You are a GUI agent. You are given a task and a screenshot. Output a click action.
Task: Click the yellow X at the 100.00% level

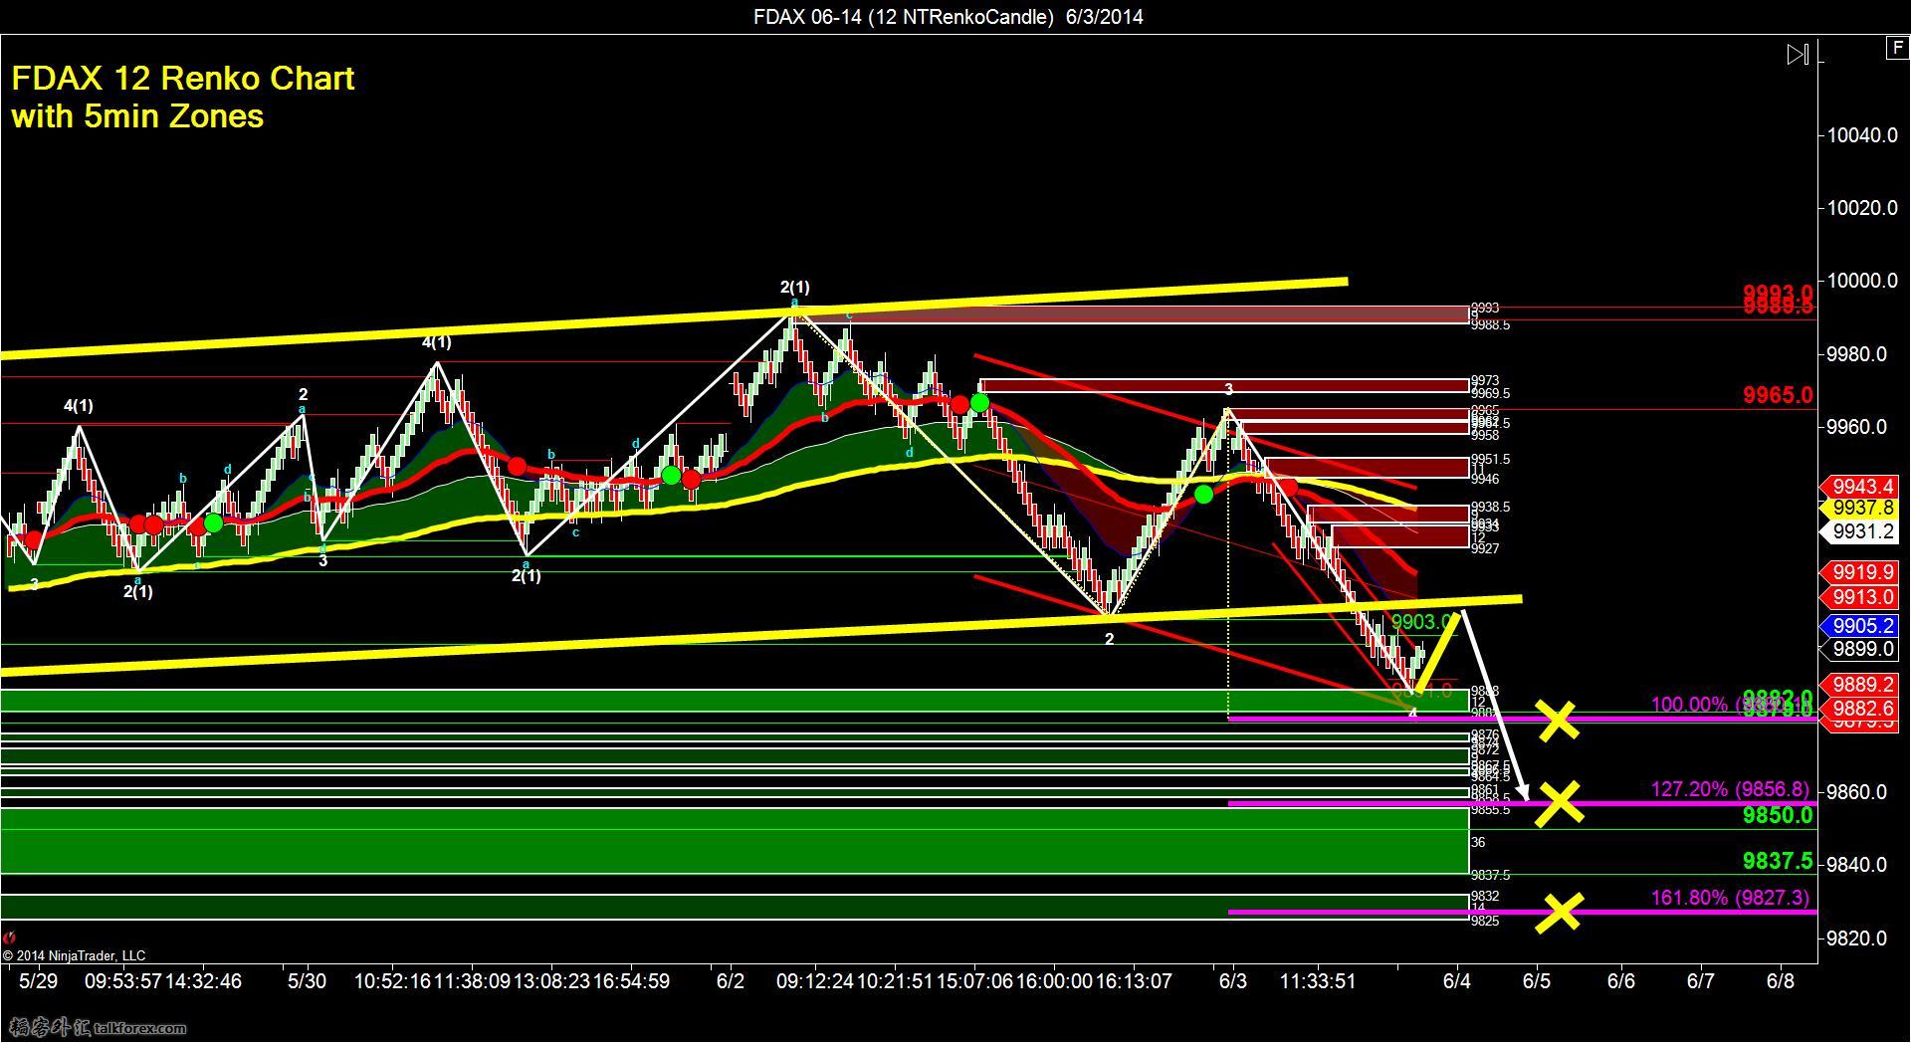[1558, 720]
